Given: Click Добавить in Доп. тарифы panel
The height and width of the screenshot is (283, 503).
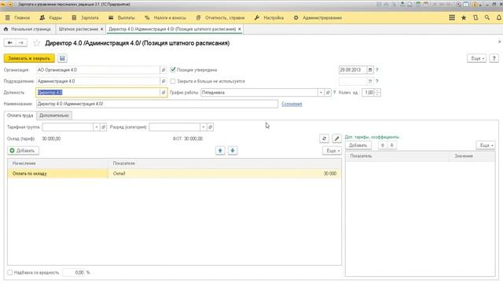Looking at the screenshot, I should 358,145.
